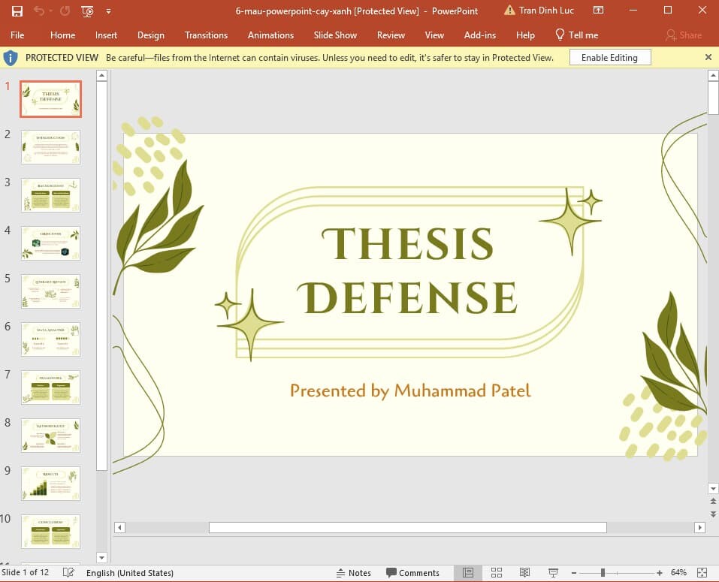Select slide 5 thumbnail in the panel

[50, 291]
